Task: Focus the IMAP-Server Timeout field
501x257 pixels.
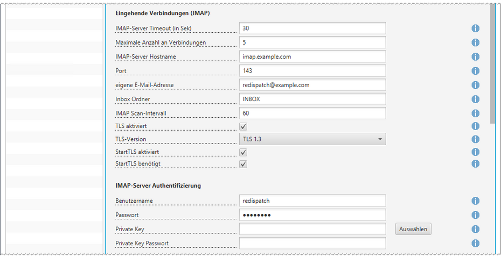Action: [312, 28]
